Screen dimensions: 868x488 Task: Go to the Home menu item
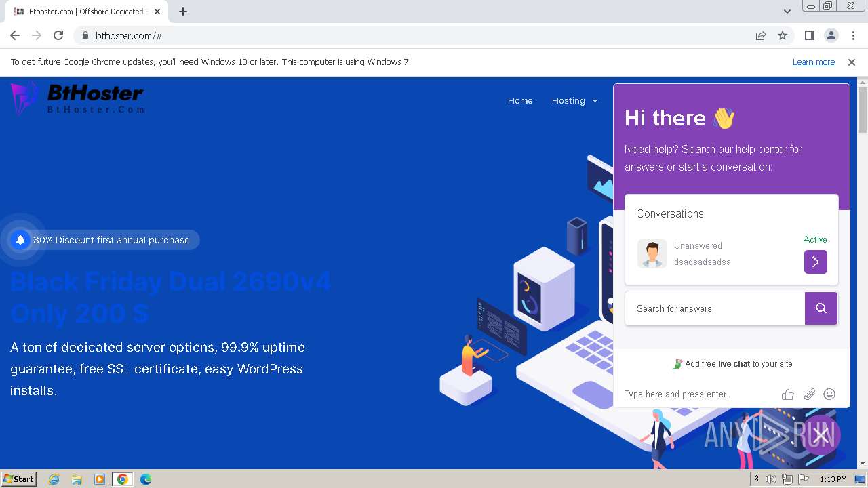pos(520,100)
